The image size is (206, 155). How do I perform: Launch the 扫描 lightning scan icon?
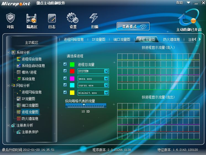point(94,18)
